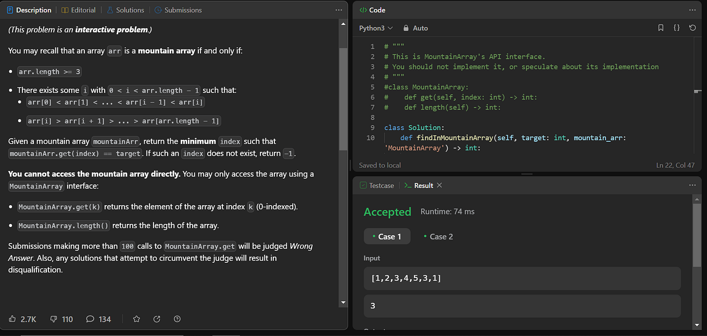Select the Case 1 button

[387, 236]
